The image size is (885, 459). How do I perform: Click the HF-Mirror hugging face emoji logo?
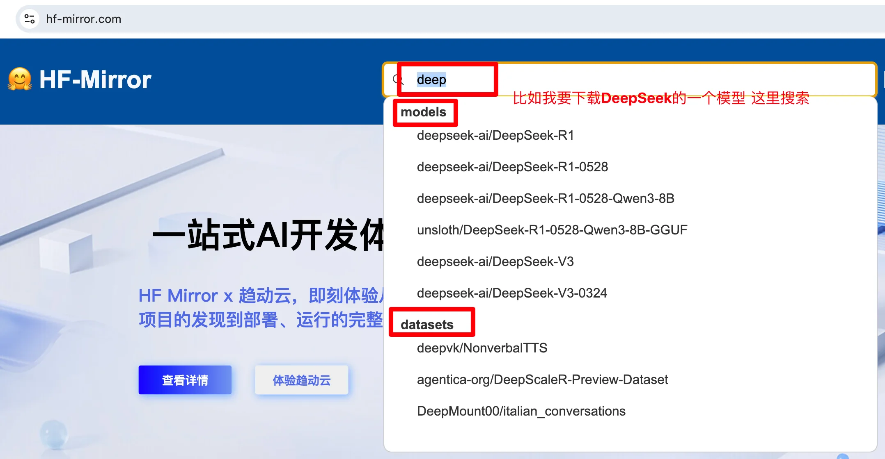pos(20,79)
